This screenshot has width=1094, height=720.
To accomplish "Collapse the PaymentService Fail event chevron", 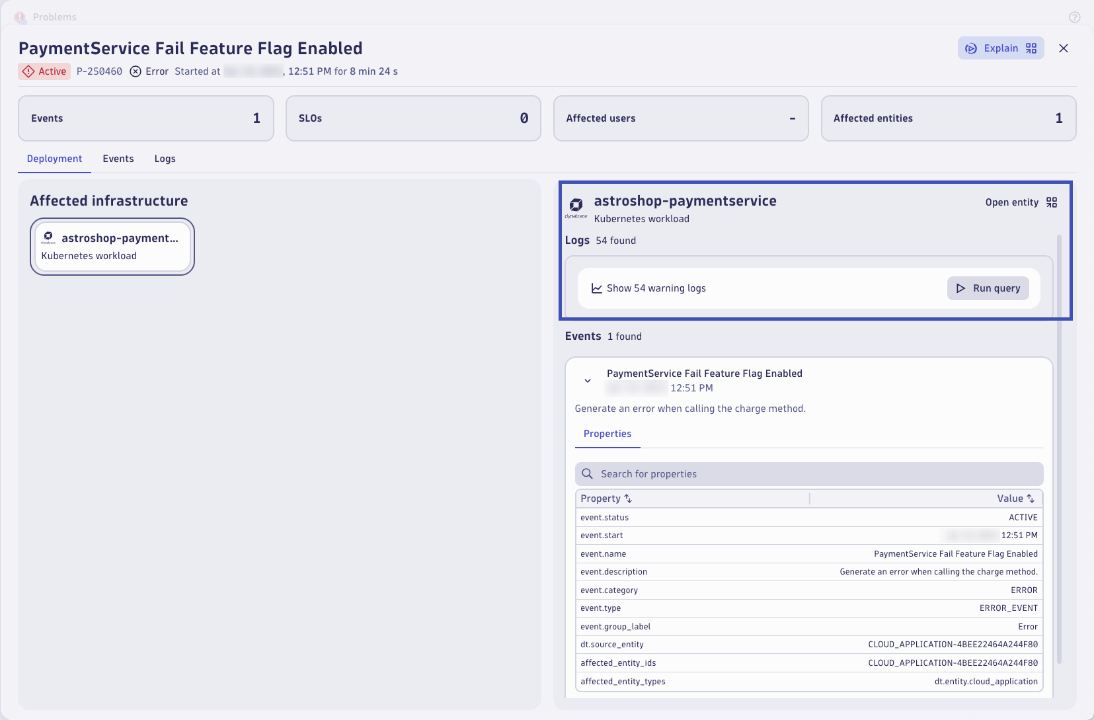I will coord(588,381).
